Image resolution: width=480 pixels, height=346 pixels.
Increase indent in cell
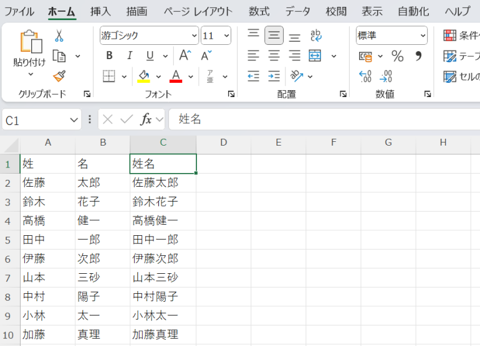[274, 76]
